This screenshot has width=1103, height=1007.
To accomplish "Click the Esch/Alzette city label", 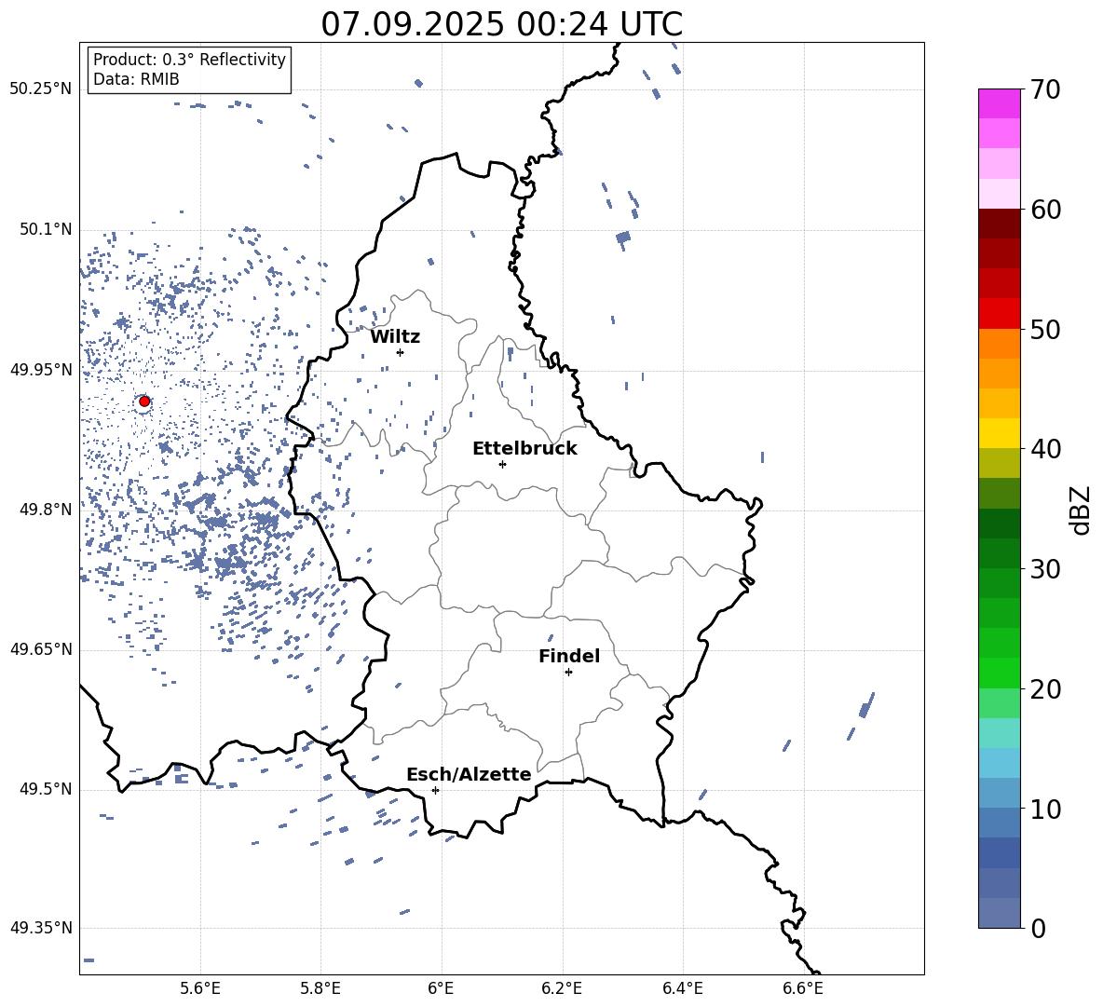I will coord(469,775).
